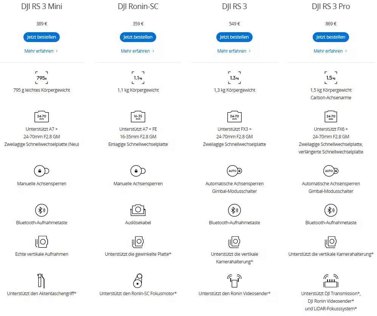
Task: Click '795 g leichtes Körpergewicht' text
Action: tap(42, 90)
